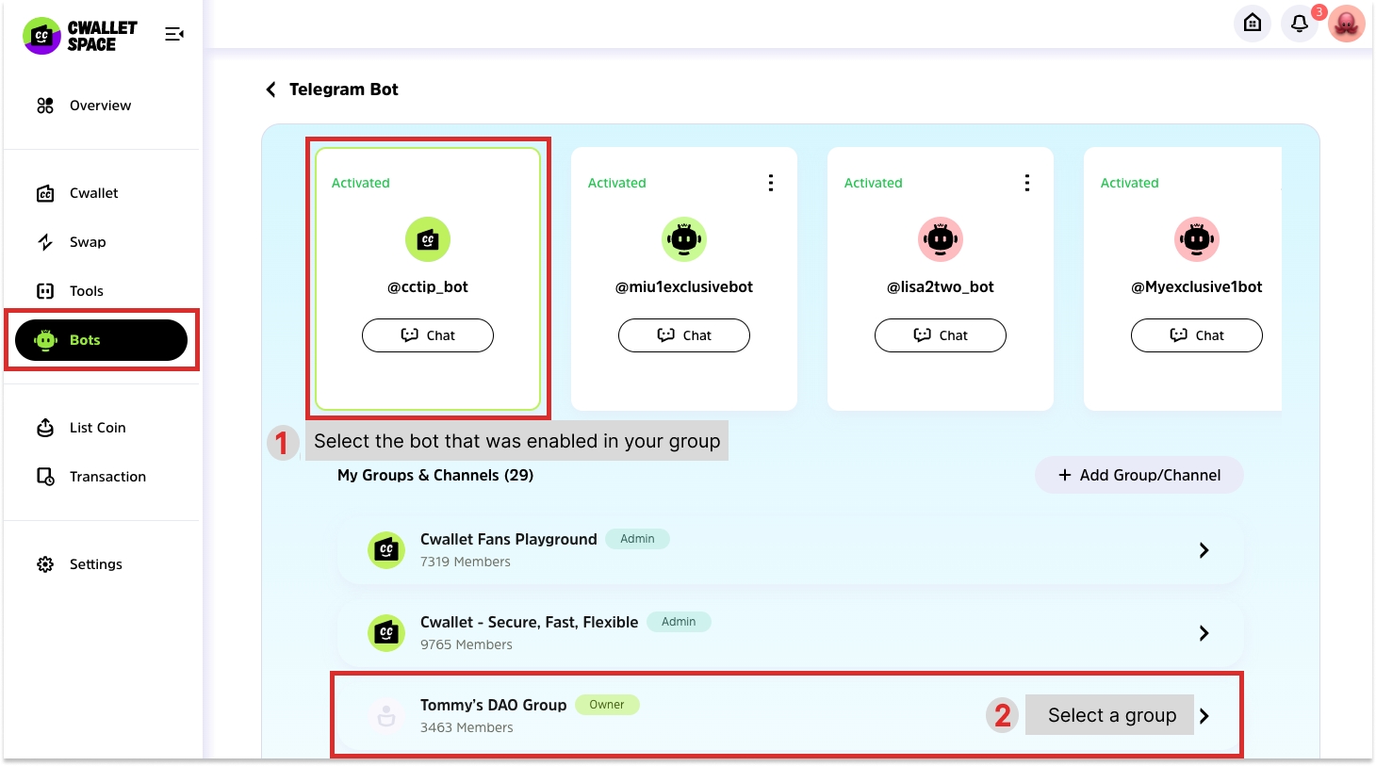Click the @miu1exclusivebot robot avatar
Viewport: 1376px width, 766px height.
click(x=684, y=239)
